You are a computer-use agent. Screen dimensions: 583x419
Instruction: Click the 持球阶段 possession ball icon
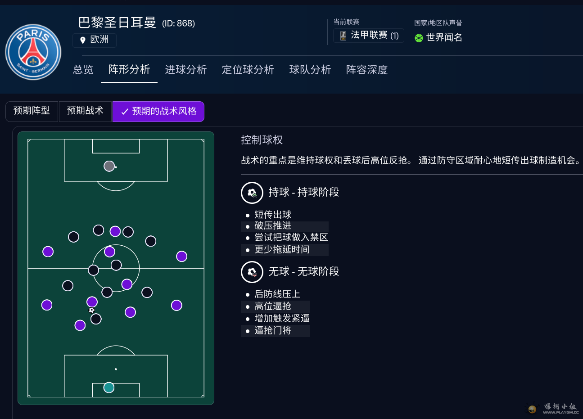click(252, 193)
